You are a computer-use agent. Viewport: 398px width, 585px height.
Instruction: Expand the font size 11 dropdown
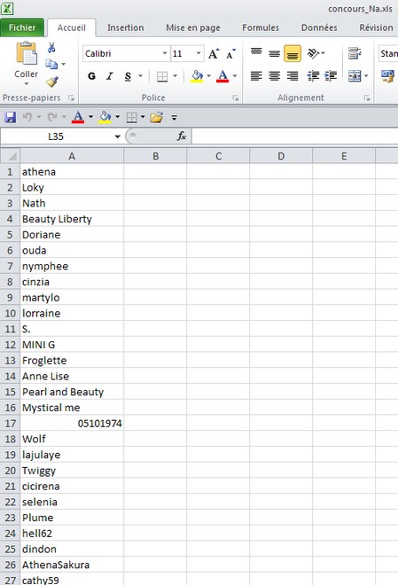(x=199, y=53)
